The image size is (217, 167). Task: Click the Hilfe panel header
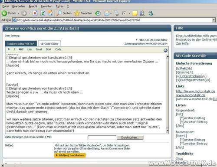click(195, 28)
